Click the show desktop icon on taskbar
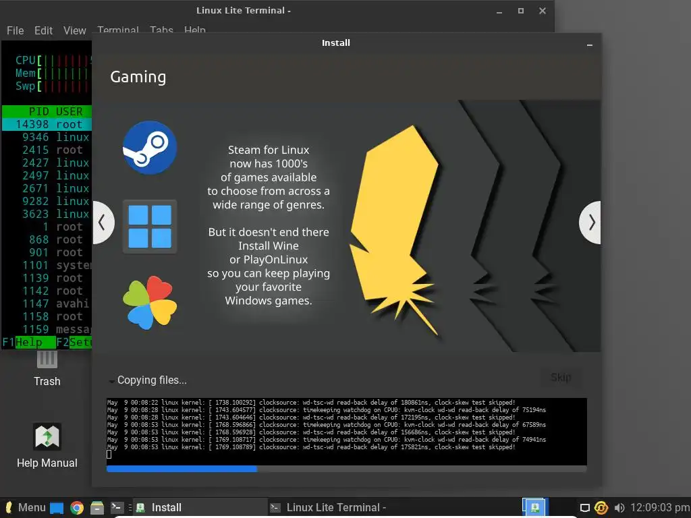Image resolution: width=691 pixels, height=518 pixels. click(x=57, y=508)
